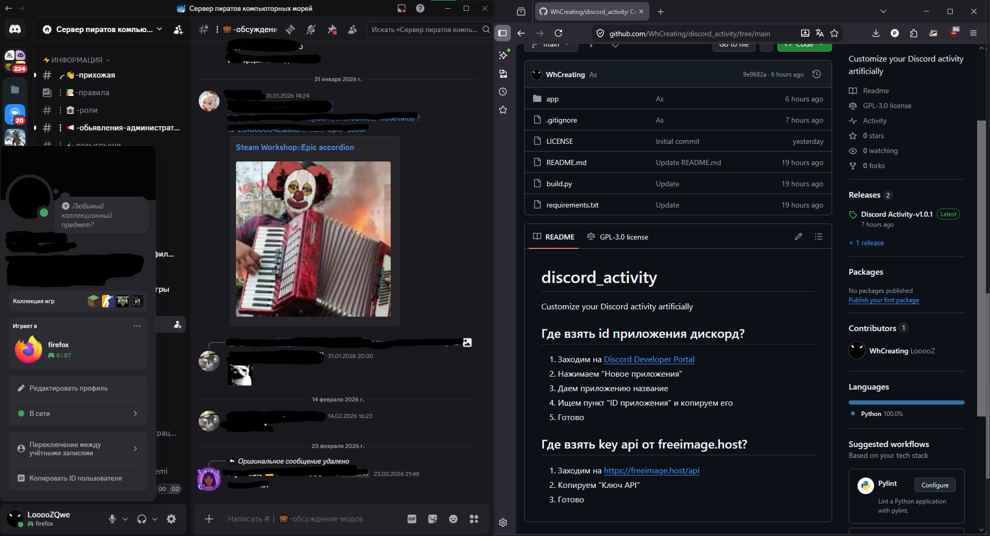Select Редактировать профиль in the profile popup

tap(78, 388)
